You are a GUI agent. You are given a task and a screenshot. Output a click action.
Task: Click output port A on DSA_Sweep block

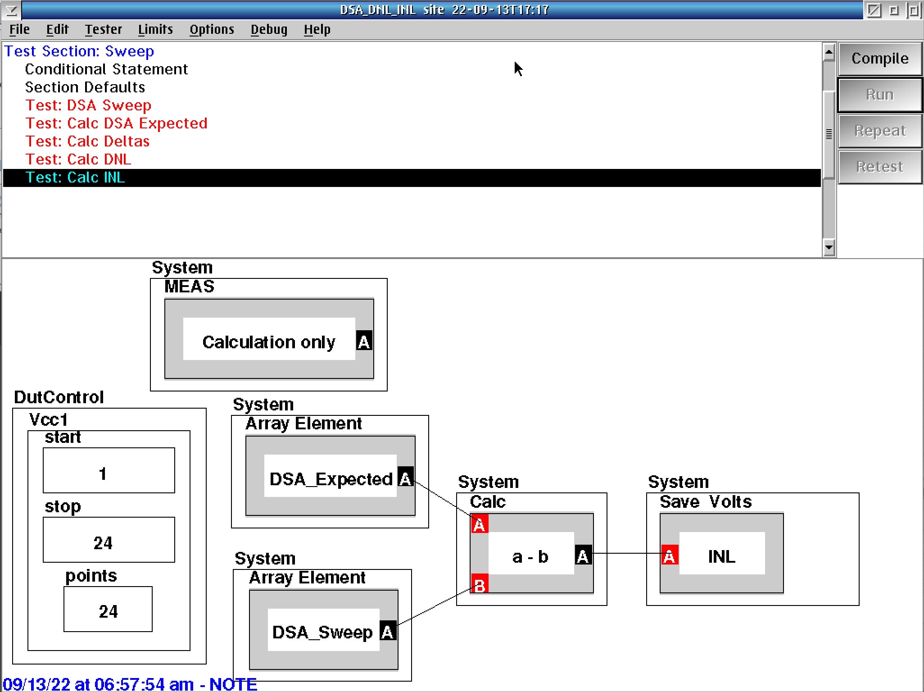388,631
